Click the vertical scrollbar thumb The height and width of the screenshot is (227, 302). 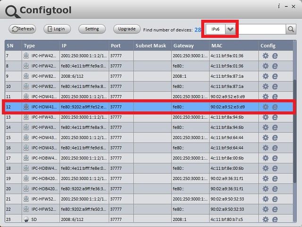(x=294, y=131)
